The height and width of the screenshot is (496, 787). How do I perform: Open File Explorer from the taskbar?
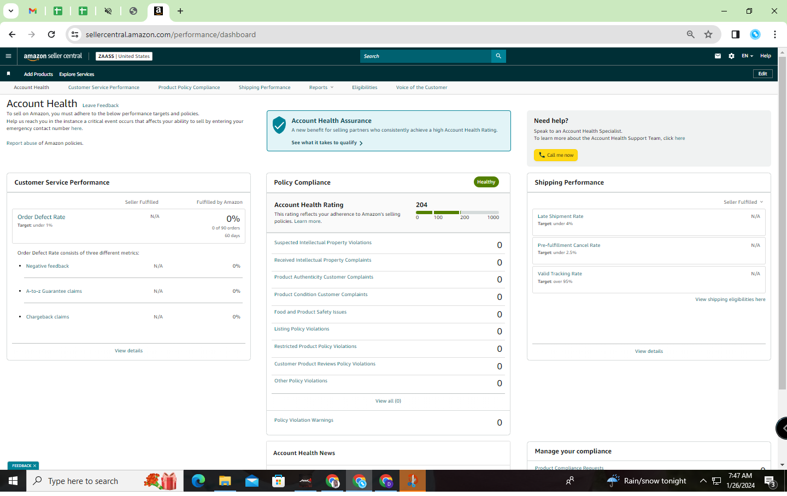click(x=225, y=481)
